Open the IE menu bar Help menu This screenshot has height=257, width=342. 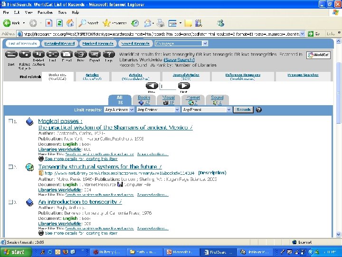tap(75, 12)
